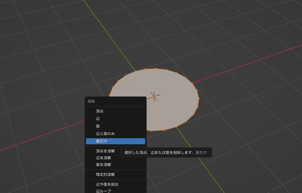Choose 面を溶解 from the menu
This screenshot has width=302, height=193.
116,164
